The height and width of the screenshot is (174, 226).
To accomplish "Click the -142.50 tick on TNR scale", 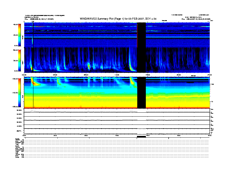I will click(15, 93).
